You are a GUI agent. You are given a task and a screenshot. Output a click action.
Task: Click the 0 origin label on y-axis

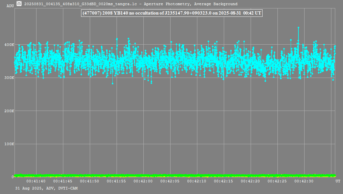13,177
